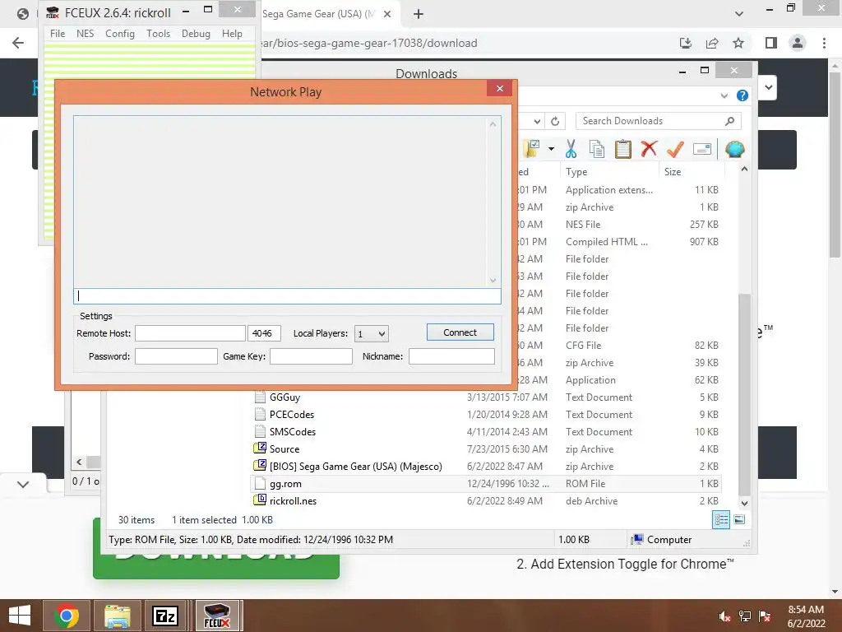Open the Chrome three-dot menu
The height and width of the screenshot is (632, 842).
[824, 43]
